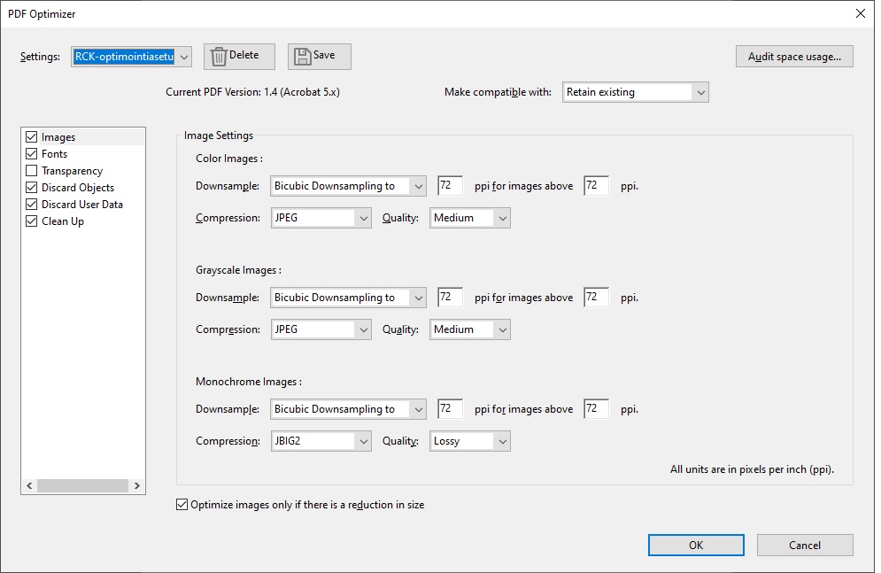Uncheck the Images checkbox
This screenshot has width=881, height=573.
31,136
